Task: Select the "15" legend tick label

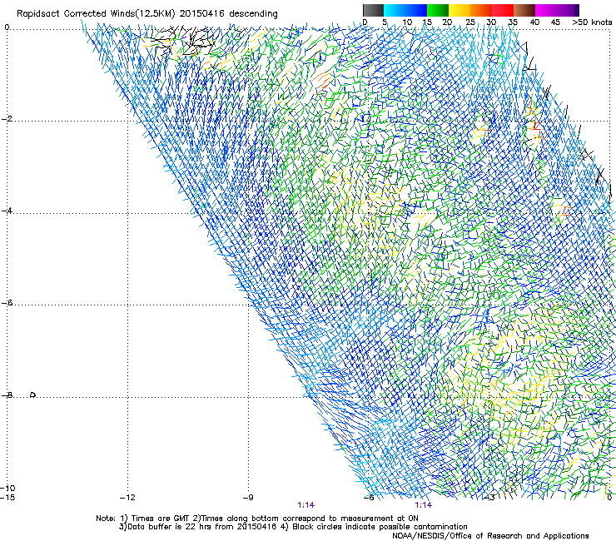Action: pos(427,22)
